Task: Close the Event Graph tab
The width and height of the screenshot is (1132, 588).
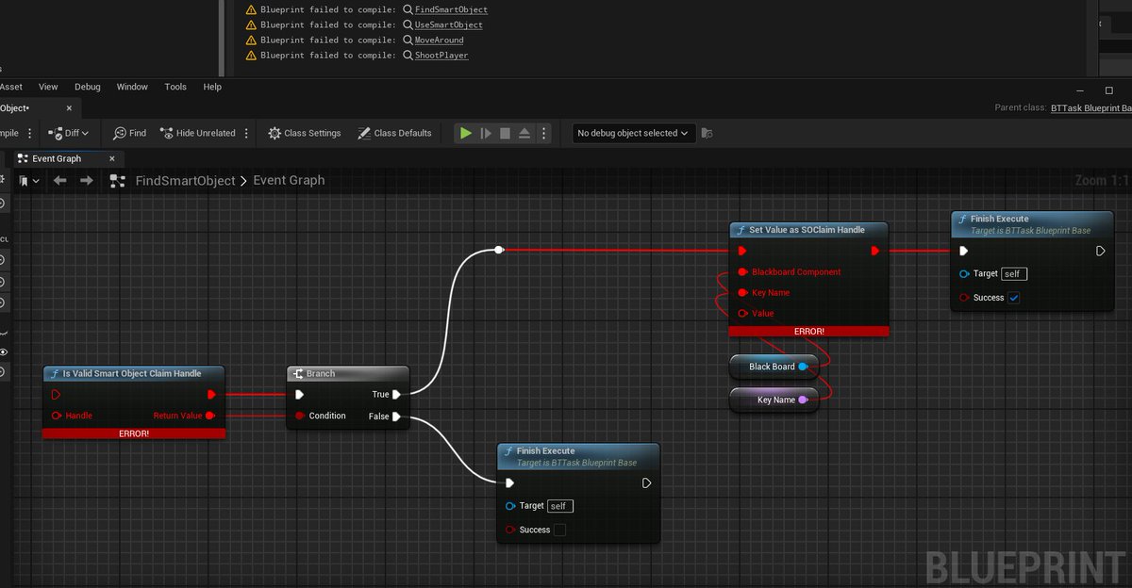Action: pyautogui.click(x=111, y=158)
